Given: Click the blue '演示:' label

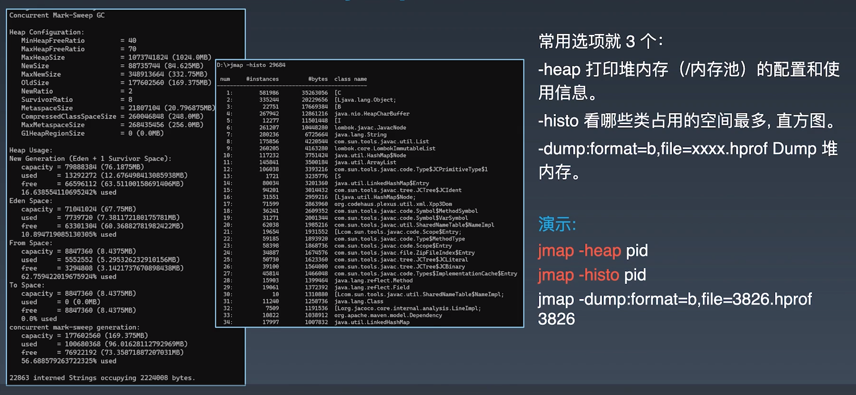Looking at the screenshot, I should (x=557, y=224).
